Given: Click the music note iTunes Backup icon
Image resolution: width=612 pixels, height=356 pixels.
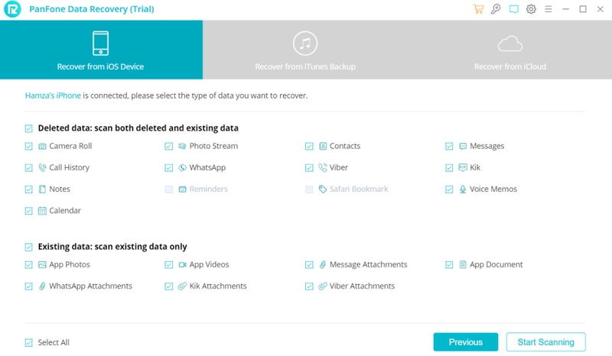Looking at the screenshot, I should pyautogui.click(x=305, y=44).
